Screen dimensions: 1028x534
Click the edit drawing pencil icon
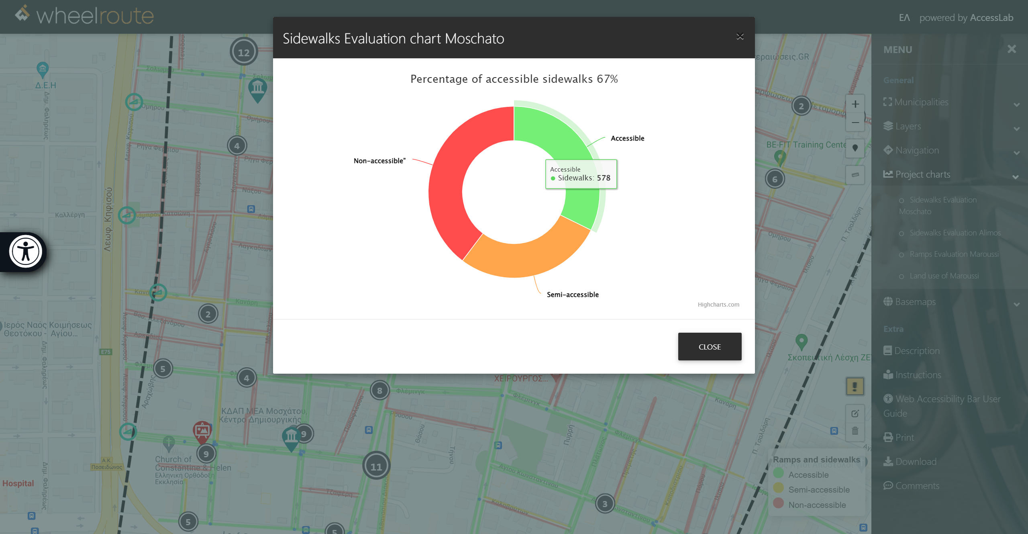855,413
